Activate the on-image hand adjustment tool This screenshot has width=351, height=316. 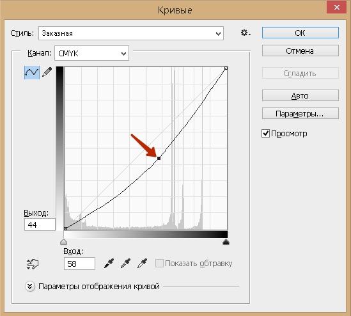point(33,264)
